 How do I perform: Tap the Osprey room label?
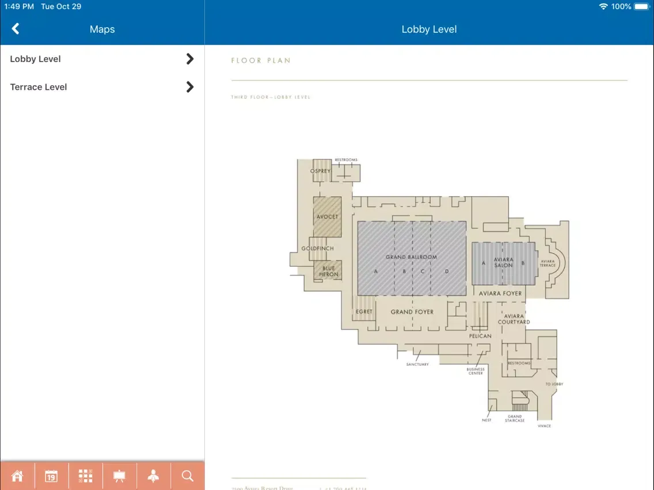coord(320,171)
